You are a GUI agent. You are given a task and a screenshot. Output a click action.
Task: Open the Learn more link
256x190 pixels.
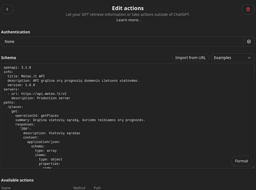(x=128, y=20)
